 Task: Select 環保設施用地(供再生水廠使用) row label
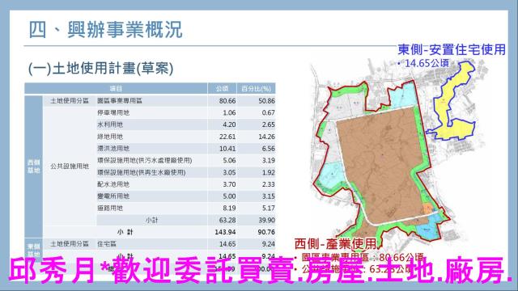[142, 172]
